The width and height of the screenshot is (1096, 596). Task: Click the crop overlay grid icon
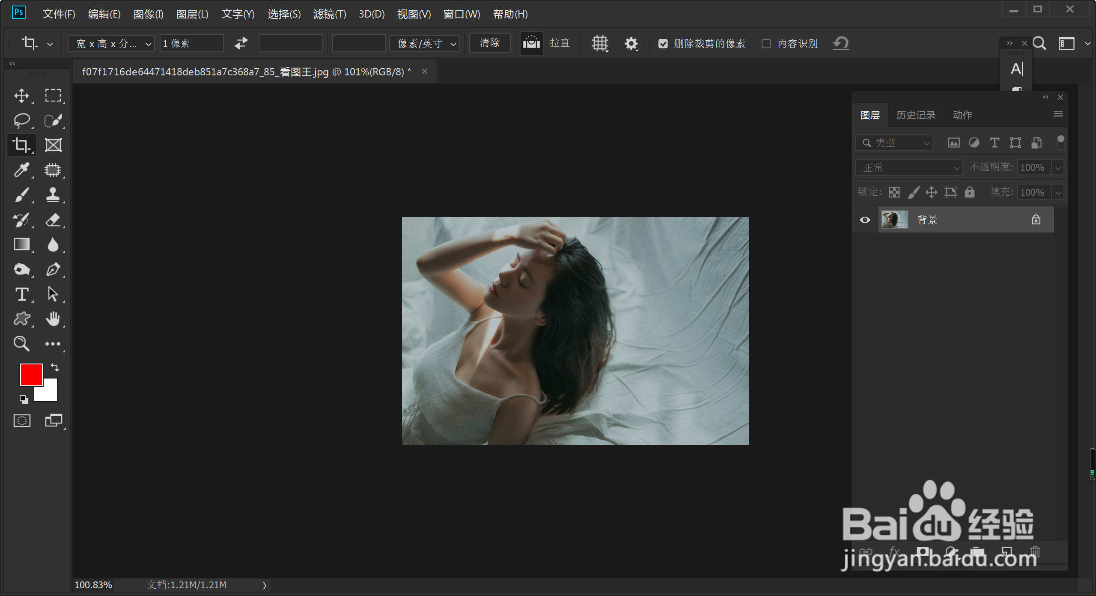tap(600, 43)
